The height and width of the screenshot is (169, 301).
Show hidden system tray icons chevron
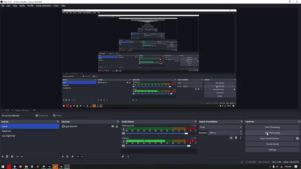click(270, 167)
